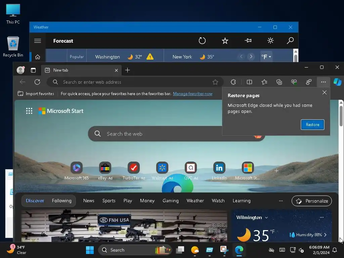Go to Weather app home icon
Image resolution: width=344 pixels, height=258 pixels.
pos(38,57)
